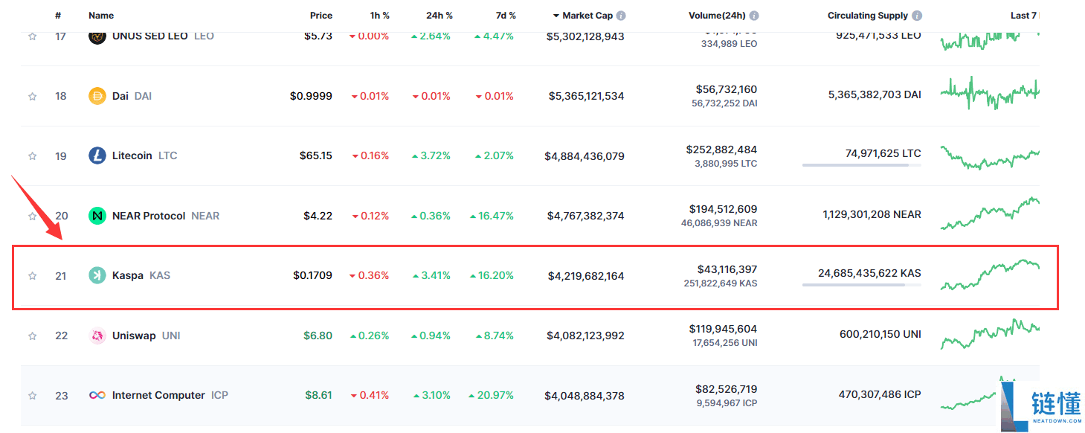The width and height of the screenshot is (1085, 433).
Task: Open Litecoin 7-day sparkline chart
Action: pos(990,157)
